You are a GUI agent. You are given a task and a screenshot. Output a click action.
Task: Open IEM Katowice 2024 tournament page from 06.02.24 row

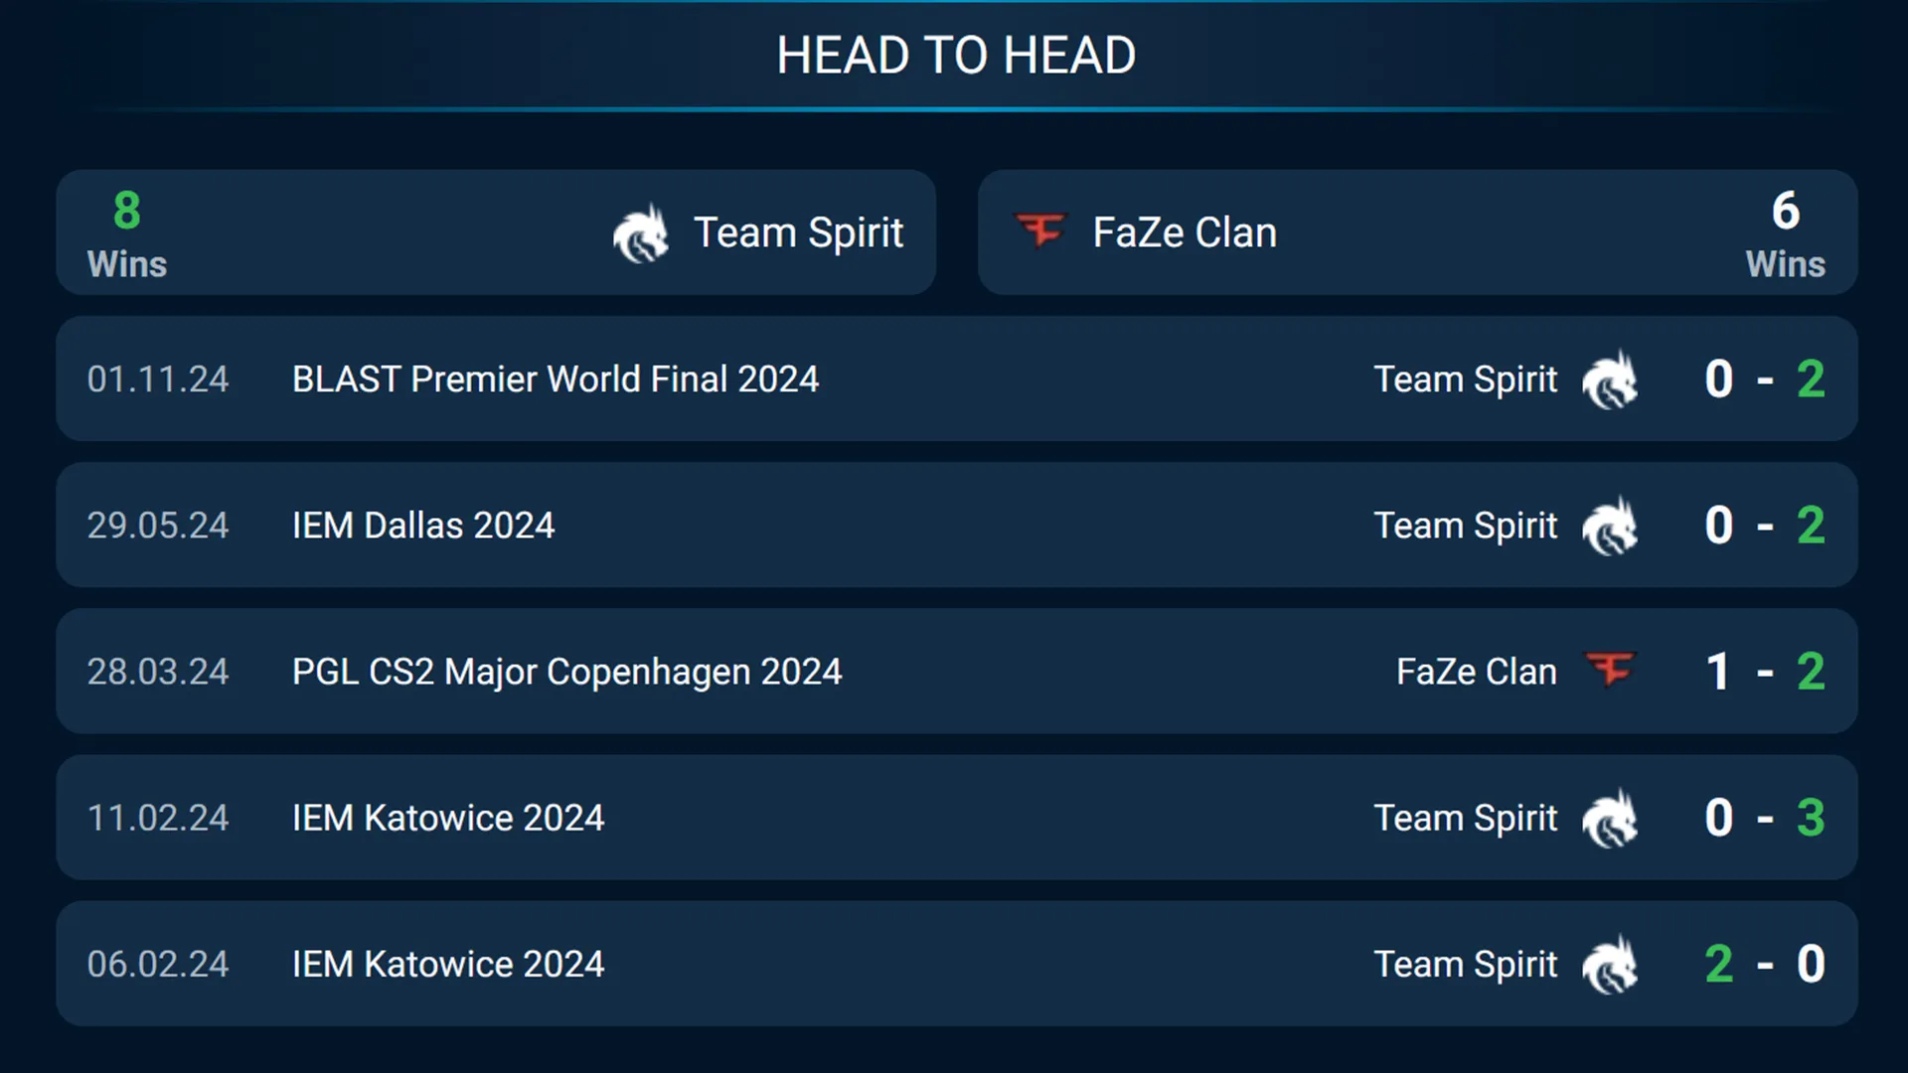[x=449, y=963]
